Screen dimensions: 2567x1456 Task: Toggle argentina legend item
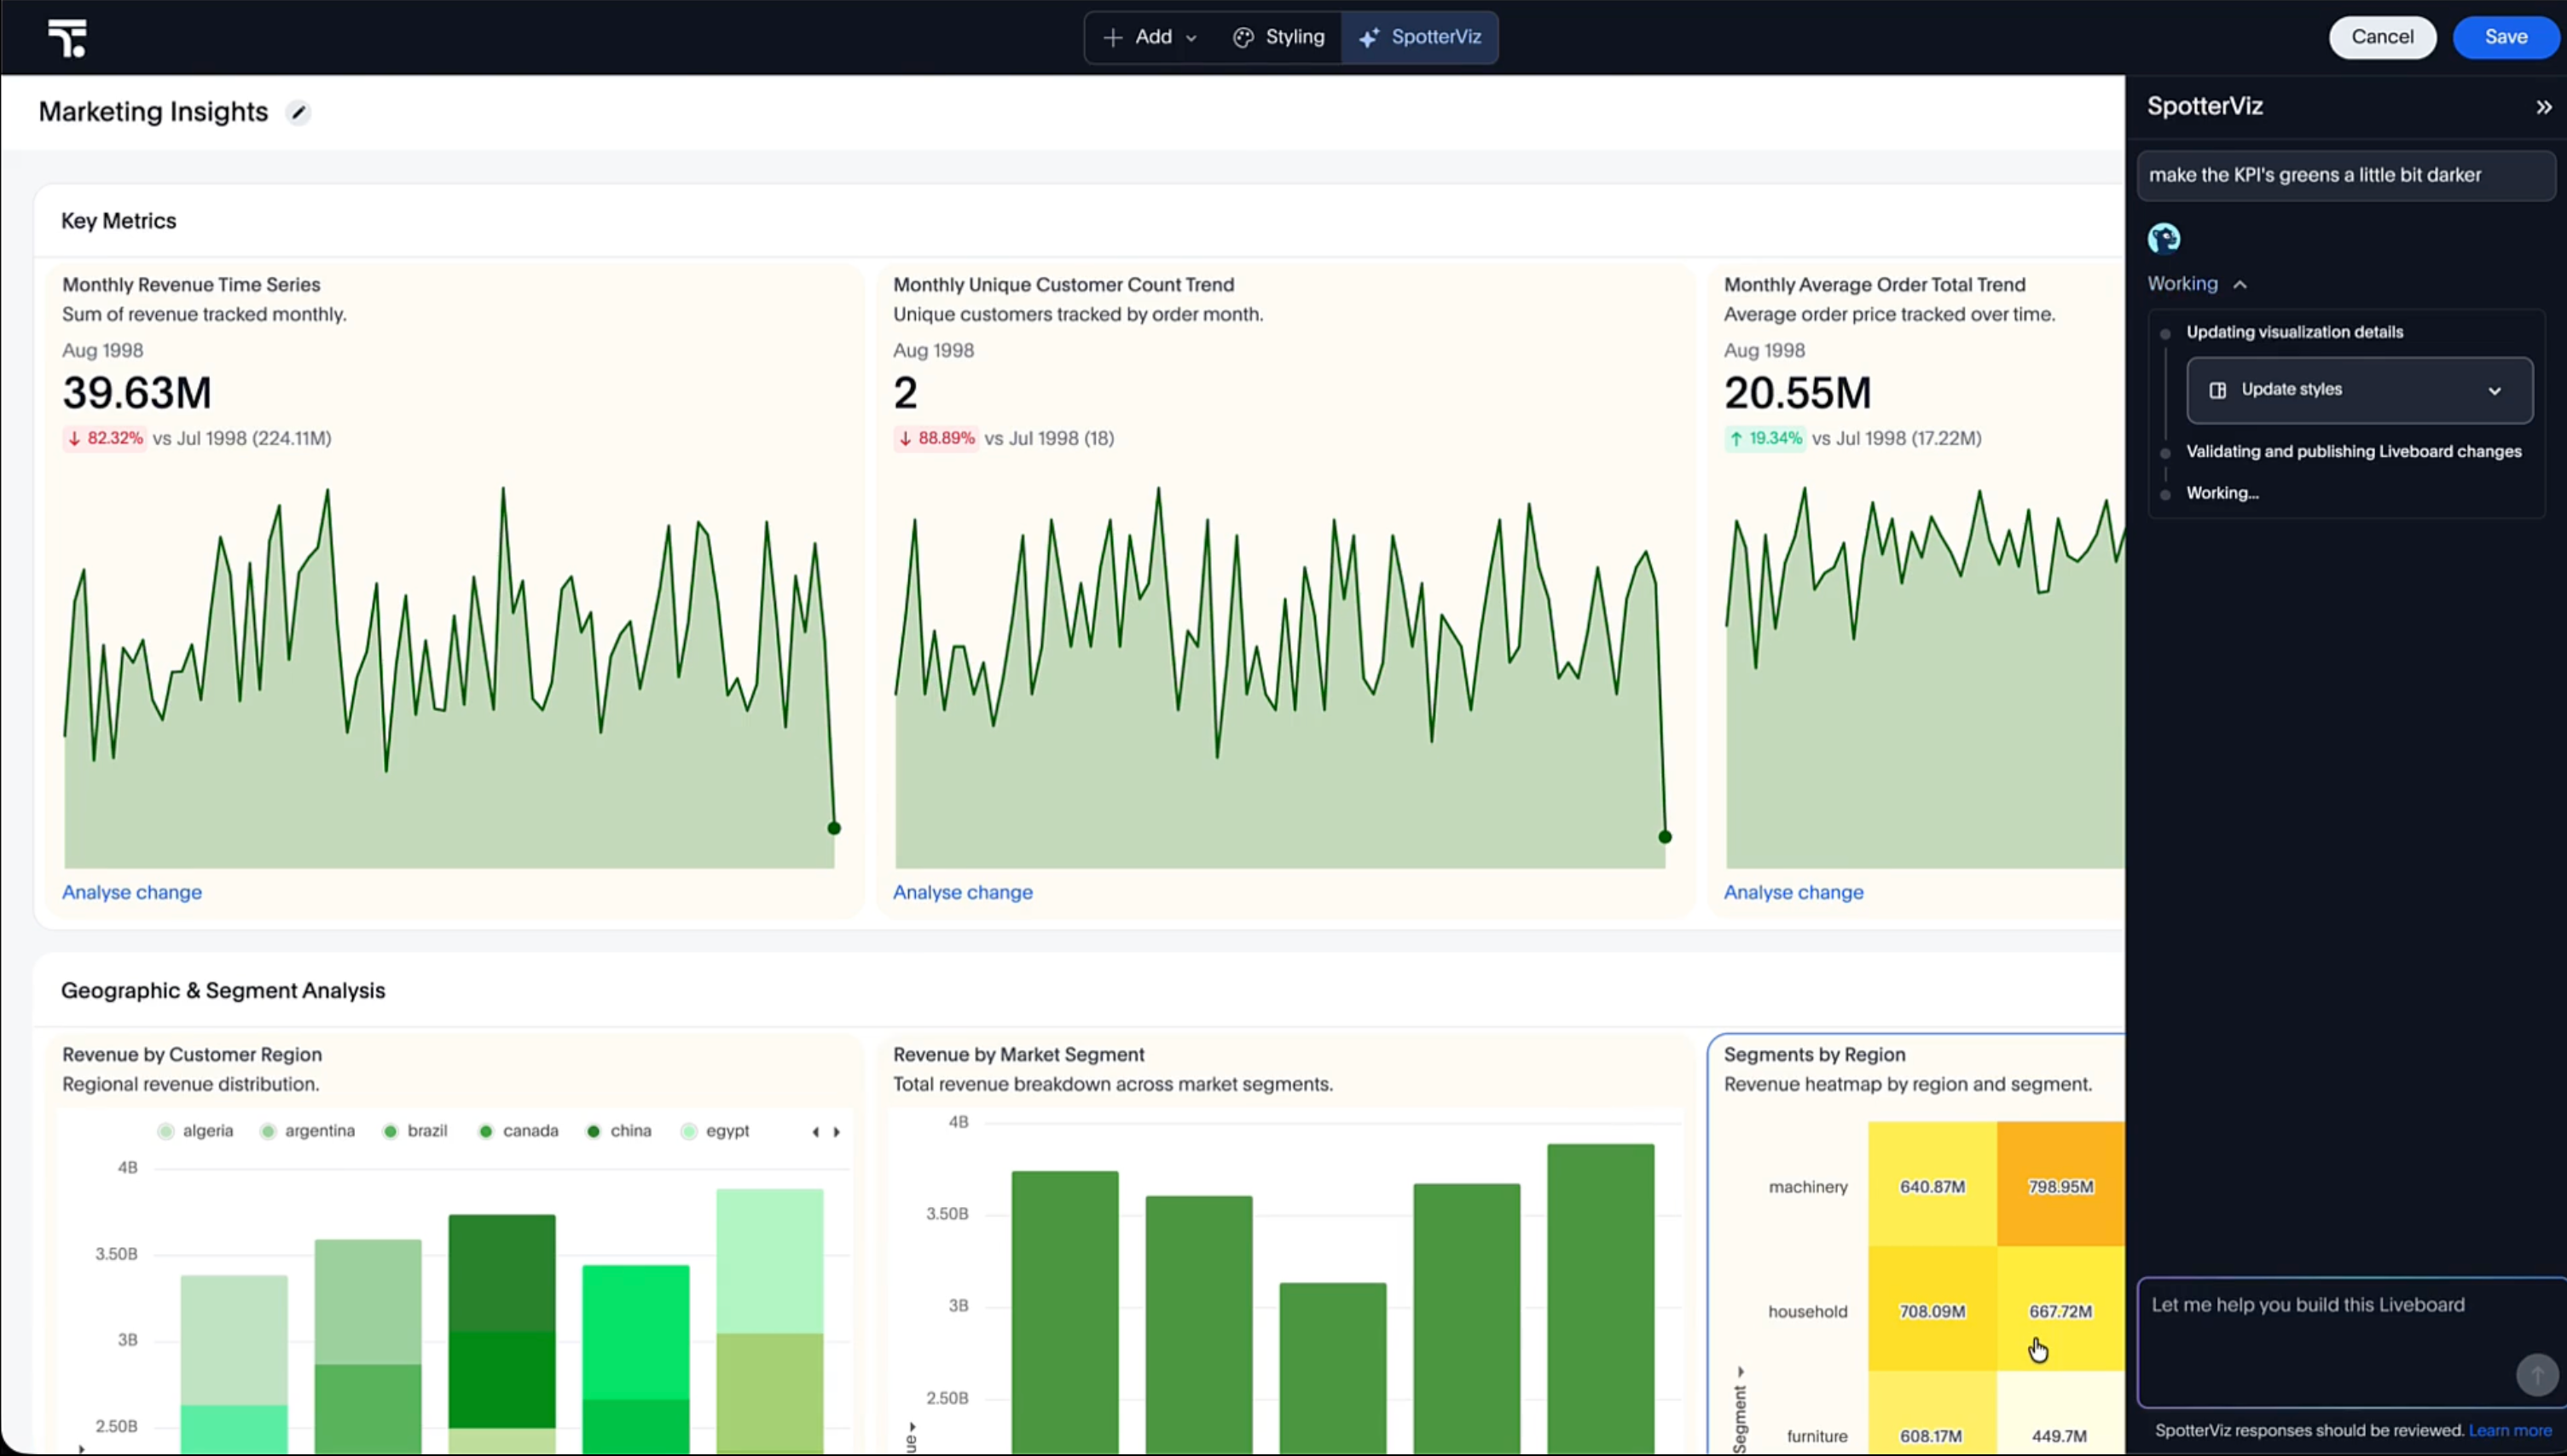(307, 1131)
